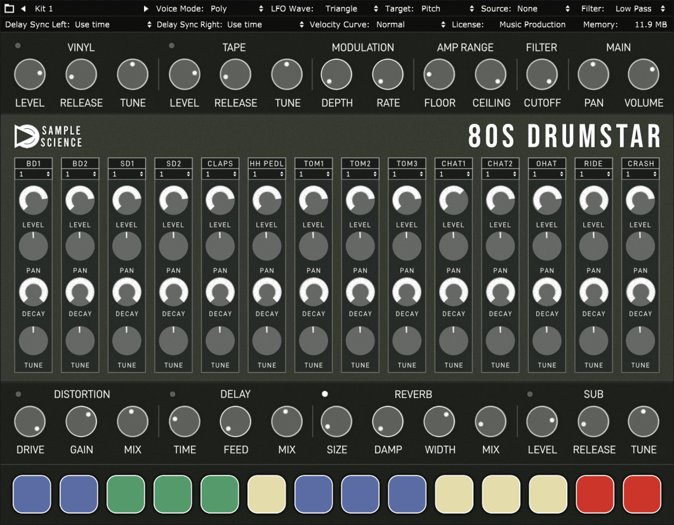Image resolution: width=674 pixels, height=525 pixels.
Task: Click the previous preset arrow
Action: click(x=23, y=9)
